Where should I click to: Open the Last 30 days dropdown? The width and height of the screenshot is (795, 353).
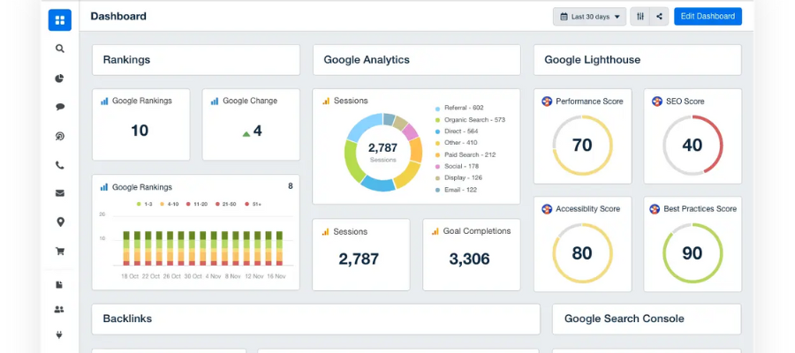pos(590,17)
